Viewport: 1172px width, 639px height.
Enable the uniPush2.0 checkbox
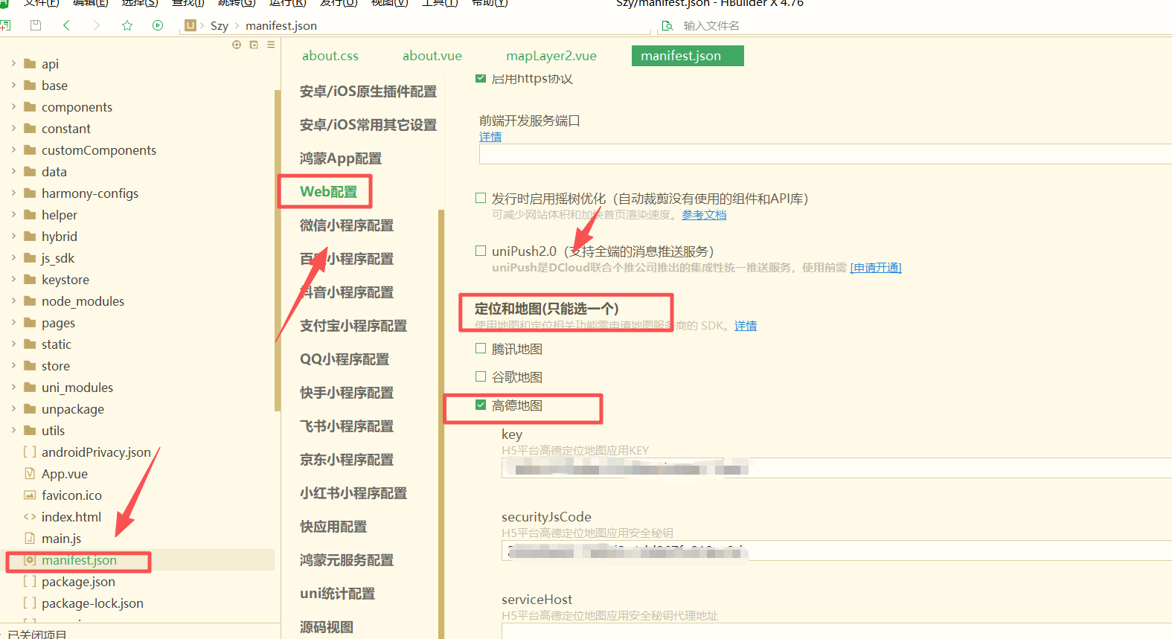[x=481, y=251]
